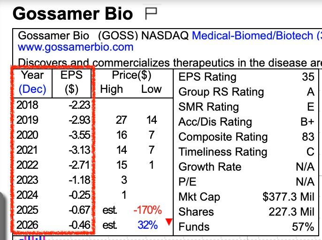Click the 2019 high price of 27
Screen dimensions: 322x240
tap(121, 120)
